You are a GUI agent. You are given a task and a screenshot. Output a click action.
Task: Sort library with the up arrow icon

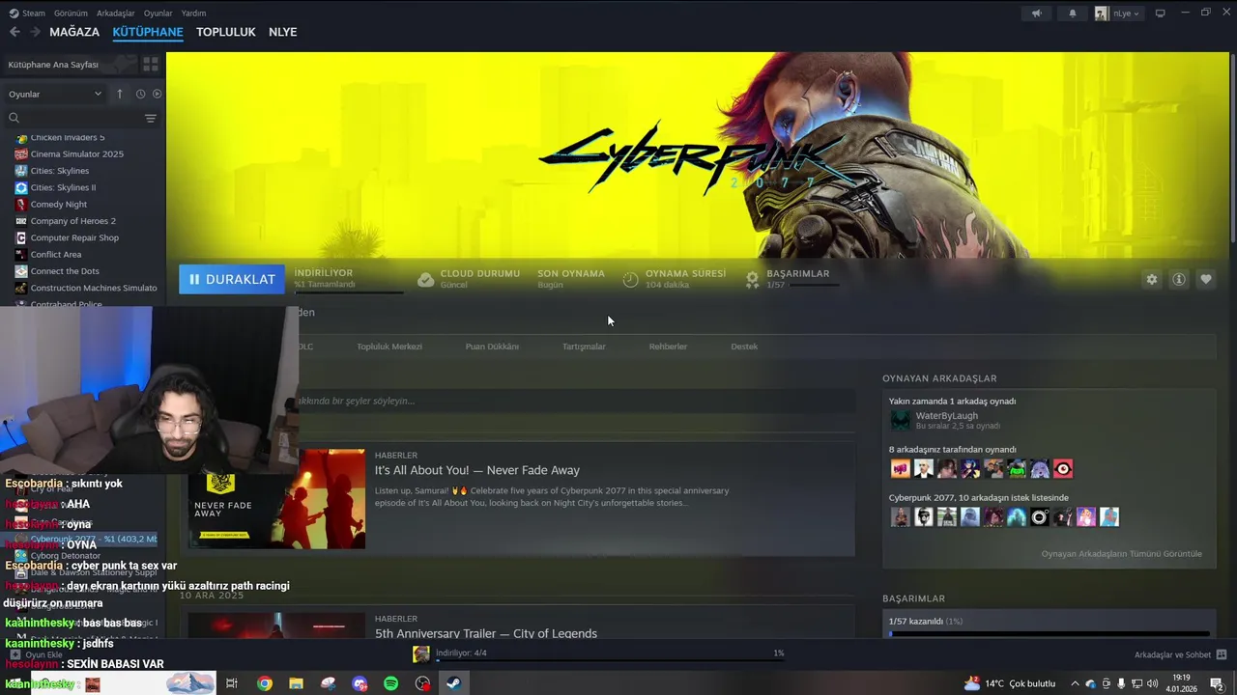pyautogui.click(x=120, y=94)
